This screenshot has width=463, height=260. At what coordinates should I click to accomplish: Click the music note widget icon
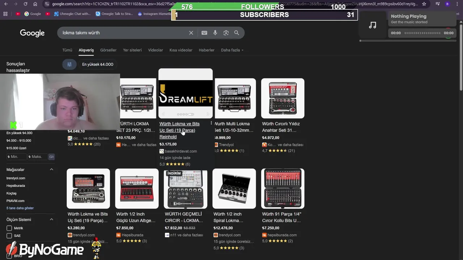click(x=373, y=25)
